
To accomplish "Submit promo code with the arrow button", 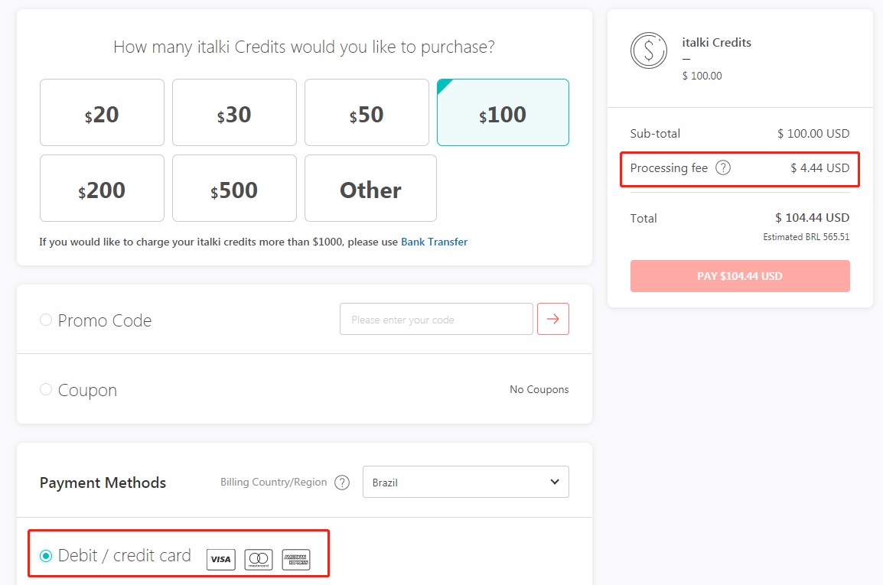I will (553, 319).
